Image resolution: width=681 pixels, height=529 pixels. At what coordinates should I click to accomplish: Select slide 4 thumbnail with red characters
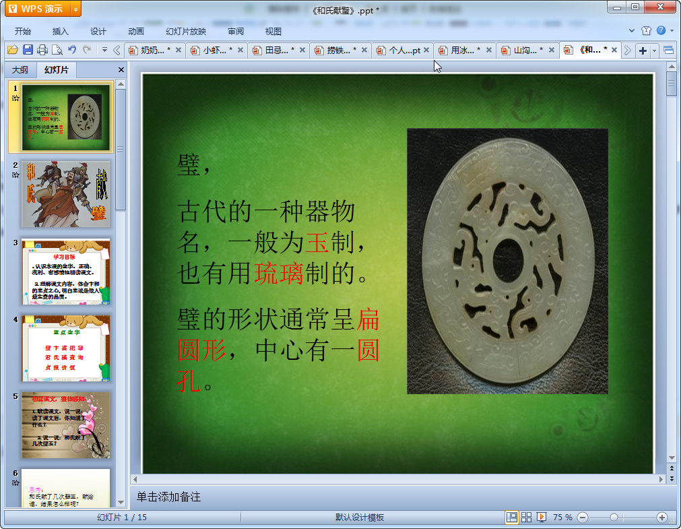point(65,348)
